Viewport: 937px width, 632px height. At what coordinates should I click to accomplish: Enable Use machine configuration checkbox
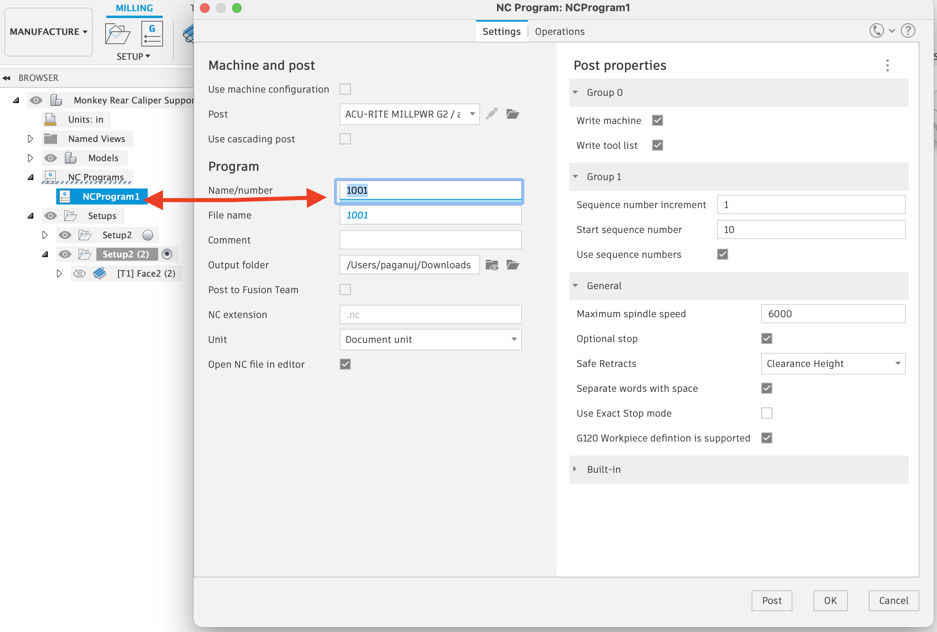[345, 89]
